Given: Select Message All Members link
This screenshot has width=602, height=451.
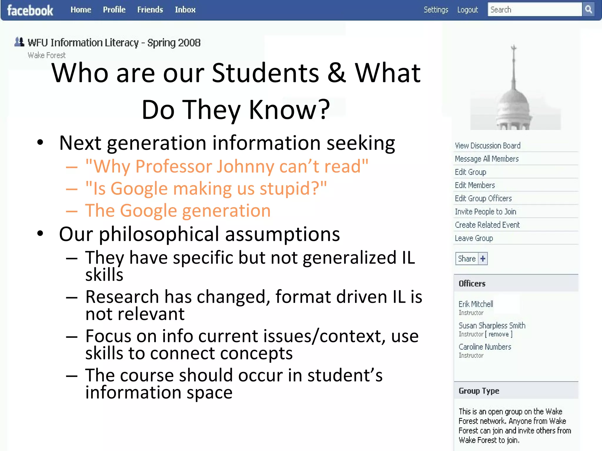Looking at the screenshot, I should click(487, 159).
